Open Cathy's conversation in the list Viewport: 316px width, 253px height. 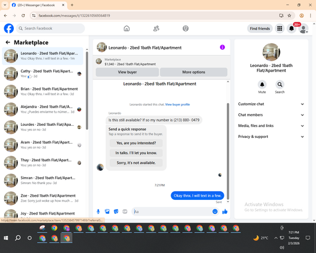pyautogui.click(x=42, y=74)
